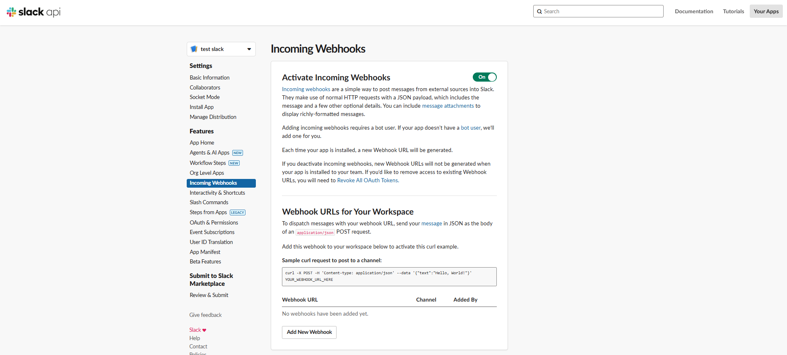This screenshot has width=787, height=355.
Task: Open Interactivity & Shortcuts
Action: coord(217,193)
